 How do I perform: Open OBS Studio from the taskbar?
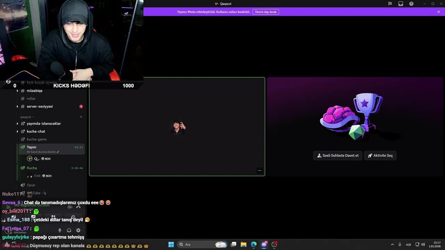click(274, 244)
